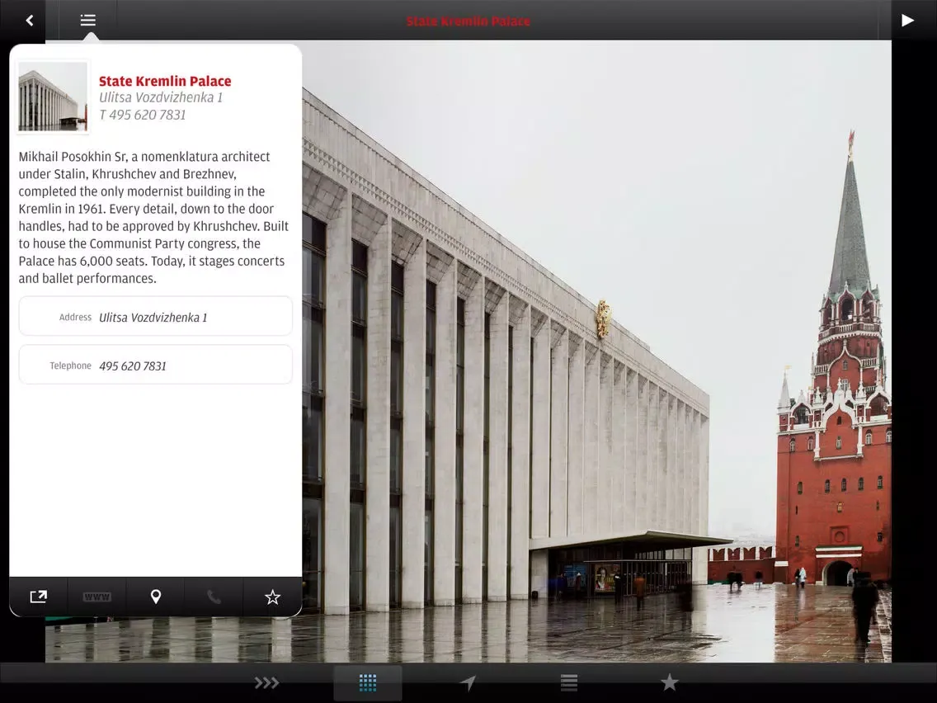
Task: Add to favorites with outline star
Action: tap(272, 597)
